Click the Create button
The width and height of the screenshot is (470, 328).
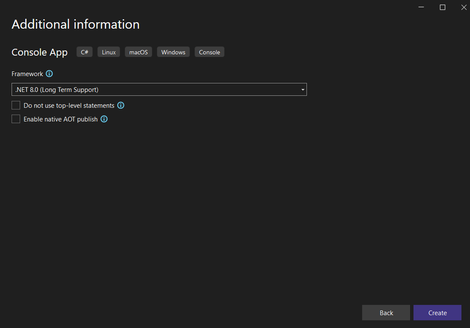[437, 313]
